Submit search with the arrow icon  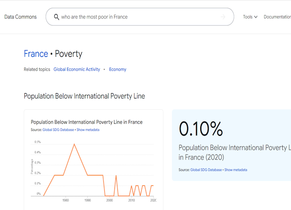[x=223, y=17]
